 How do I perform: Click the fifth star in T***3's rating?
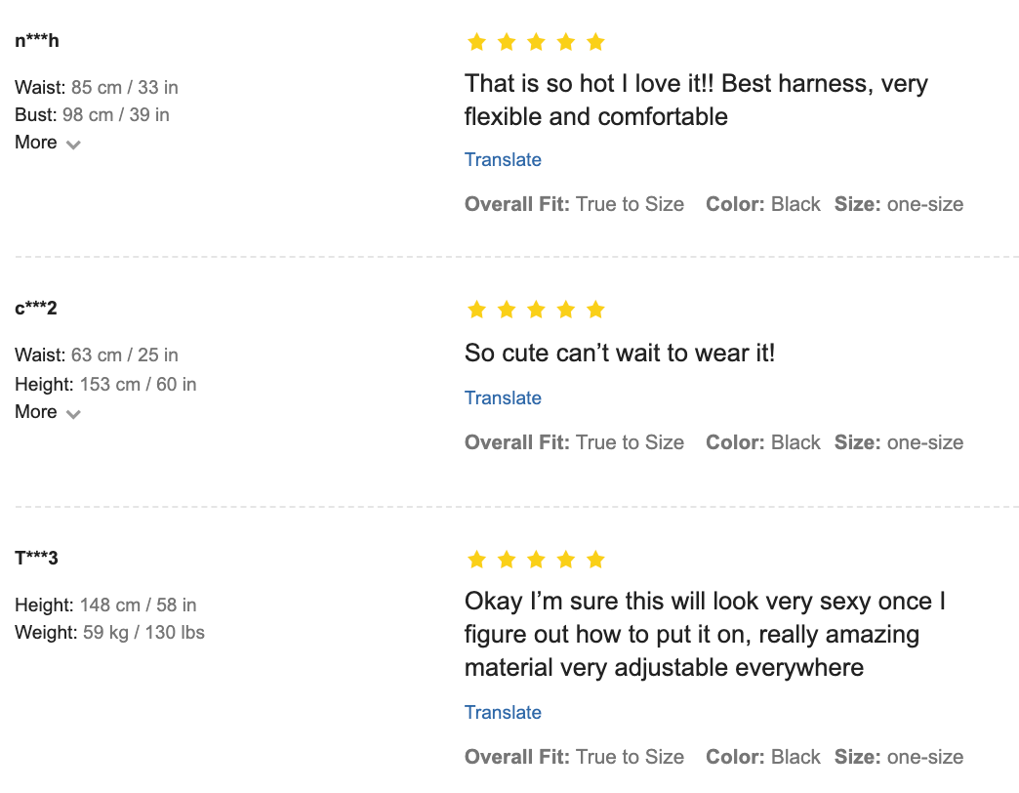(595, 560)
